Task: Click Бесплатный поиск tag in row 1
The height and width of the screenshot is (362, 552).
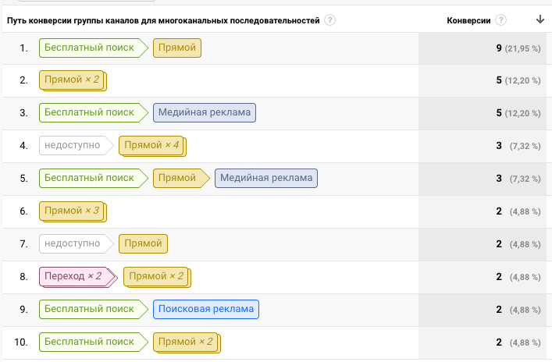Action: (89, 48)
